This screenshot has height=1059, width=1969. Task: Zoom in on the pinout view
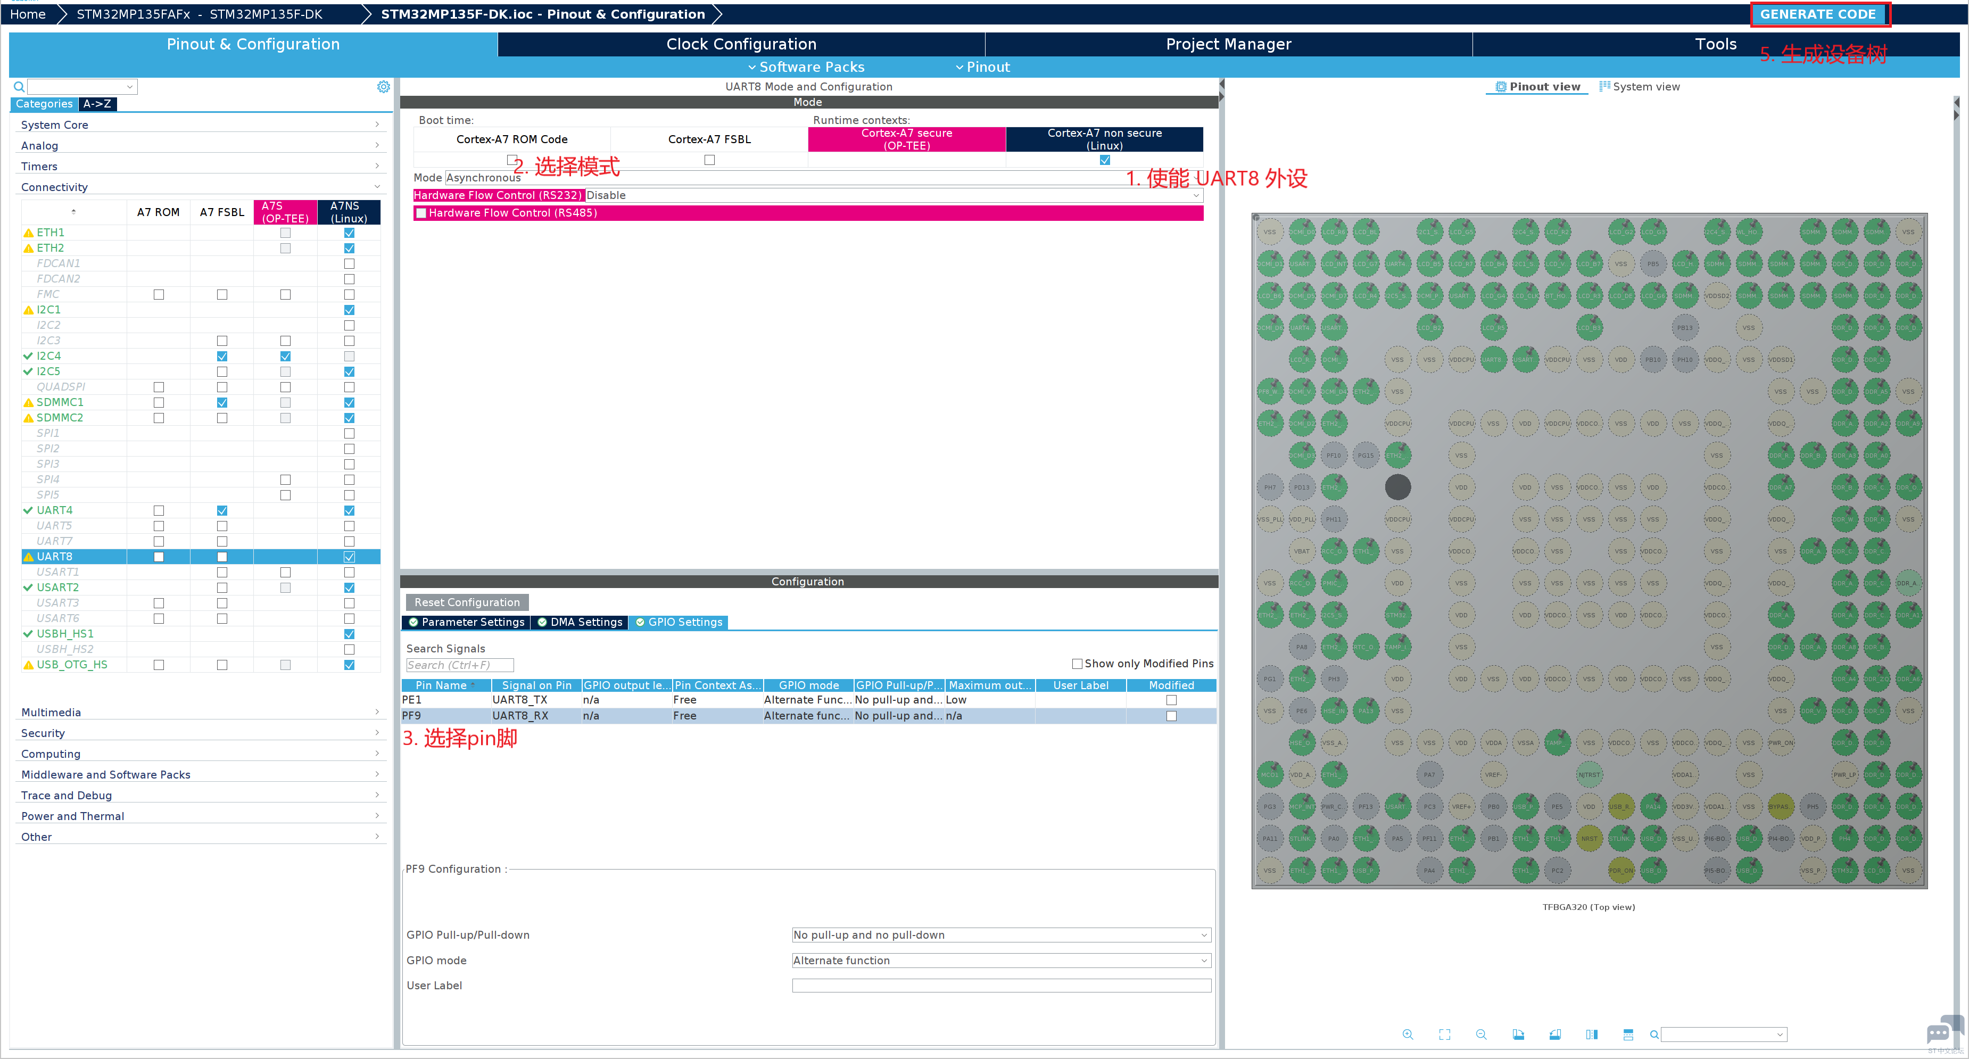(1407, 1035)
